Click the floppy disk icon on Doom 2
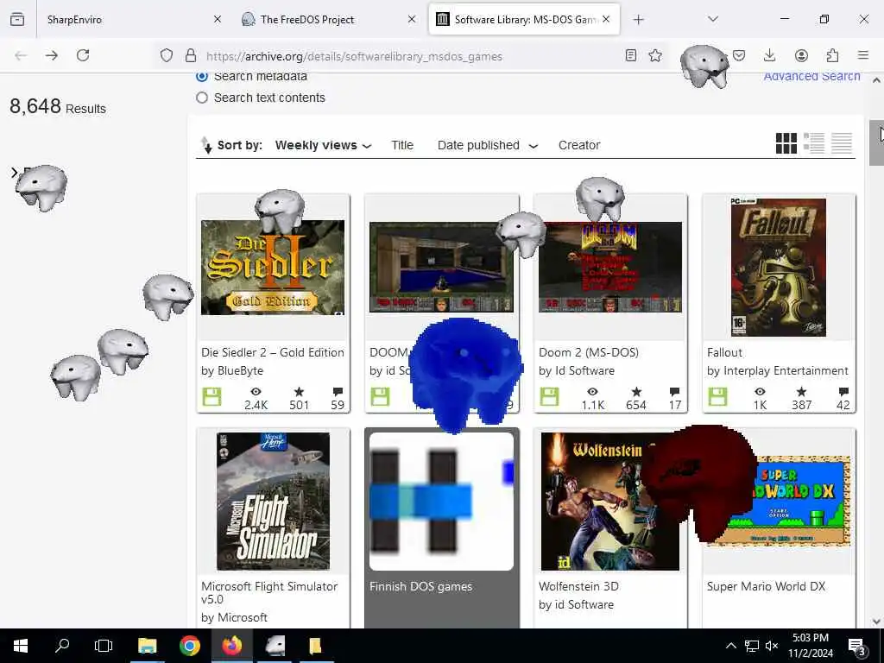Screen dimensions: 884x663 549,397
